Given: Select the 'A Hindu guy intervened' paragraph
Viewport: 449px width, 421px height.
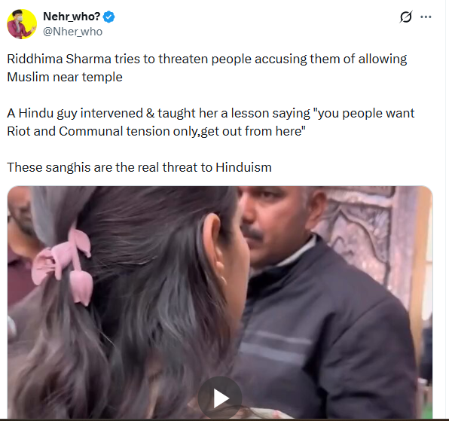Looking at the screenshot, I should click(x=210, y=122).
